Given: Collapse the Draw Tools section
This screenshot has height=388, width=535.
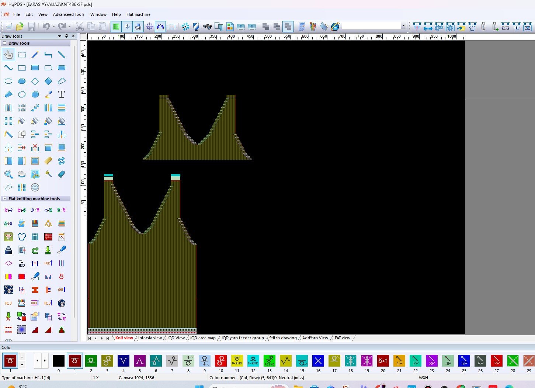Looking at the screenshot, I should point(5,43).
